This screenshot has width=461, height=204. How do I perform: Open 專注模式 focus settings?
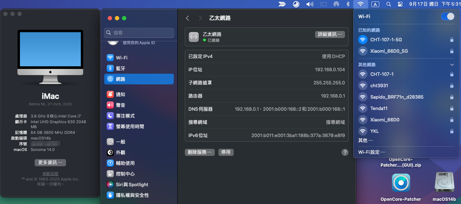point(139,116)
